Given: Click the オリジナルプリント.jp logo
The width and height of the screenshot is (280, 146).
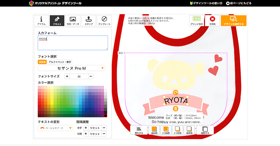Looking at the screenshot, I should click(x=55, y=3).
